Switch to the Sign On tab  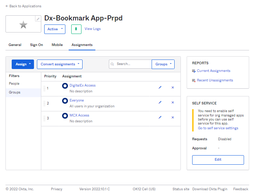point(36,45)
